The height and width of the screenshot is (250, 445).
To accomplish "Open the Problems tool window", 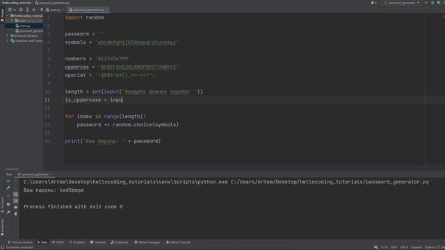I will click(x=77, y=242).
